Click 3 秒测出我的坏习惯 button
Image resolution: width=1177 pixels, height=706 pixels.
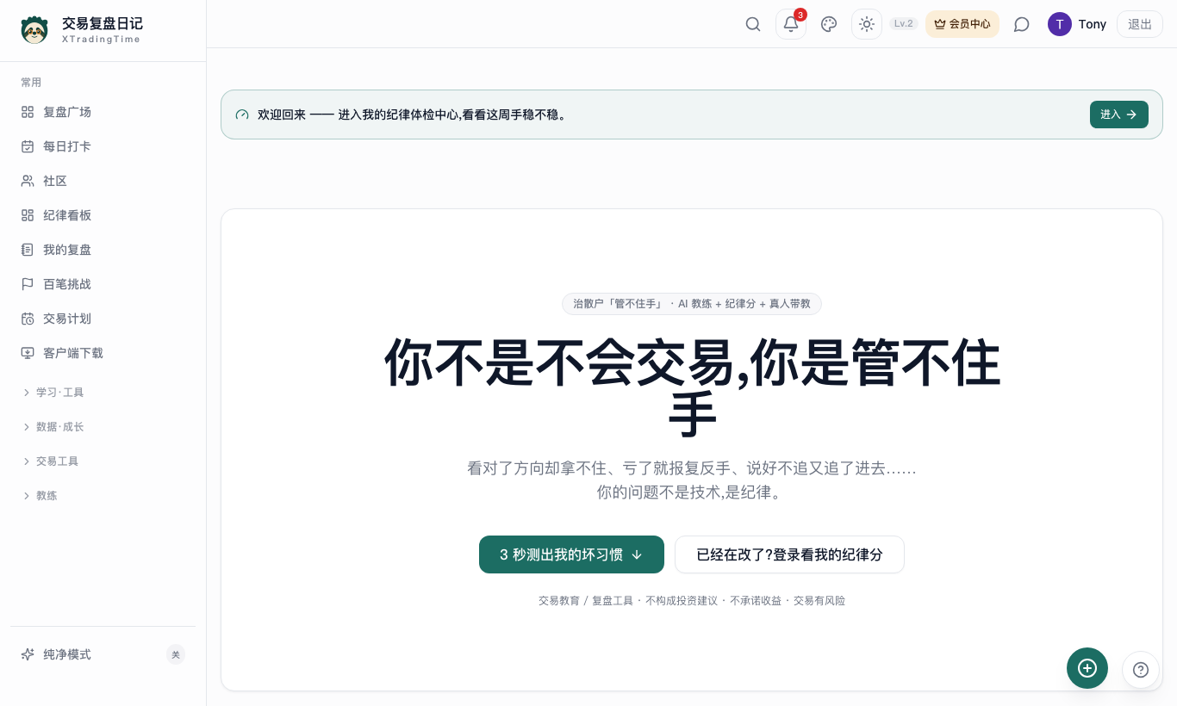571,554
